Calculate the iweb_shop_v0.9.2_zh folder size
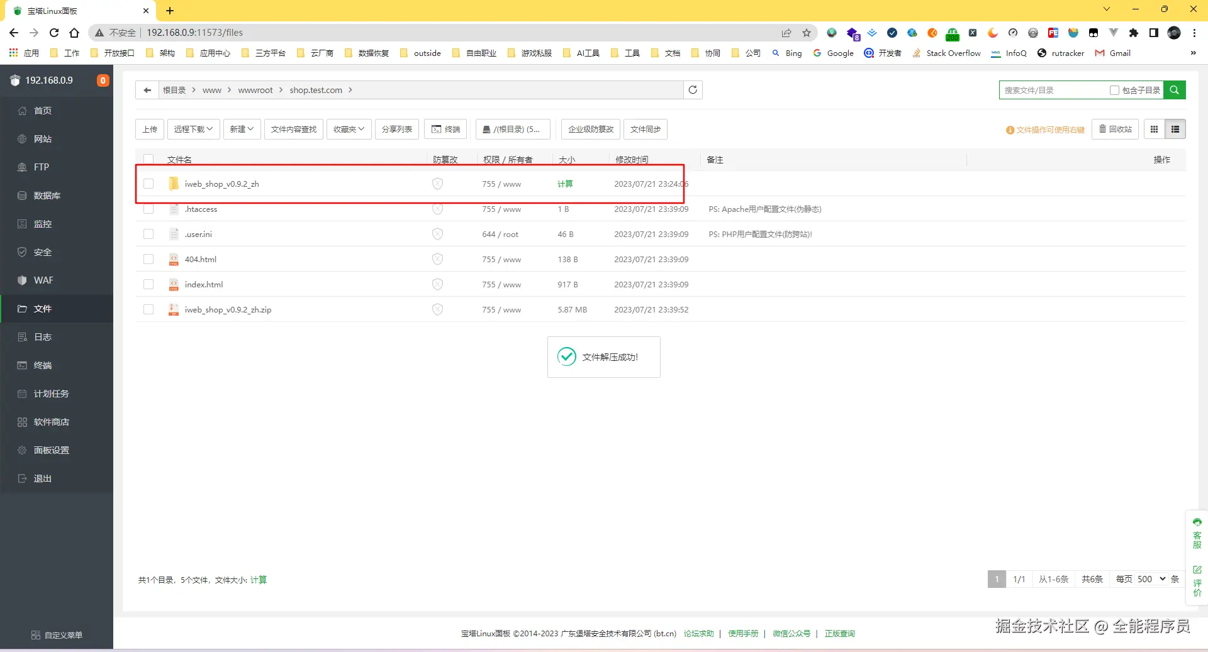 pos(565,184)
